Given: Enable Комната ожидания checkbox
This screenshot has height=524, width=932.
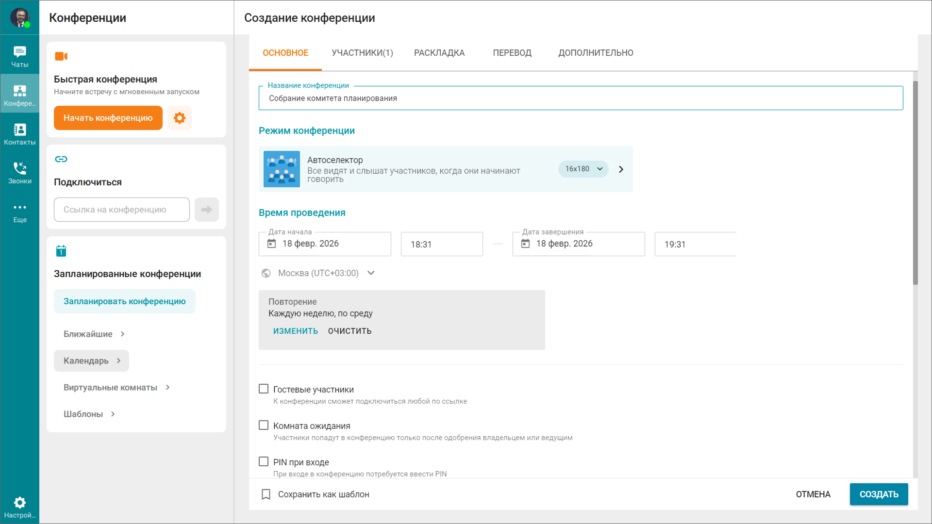Looking at the screenshot, I should [x=264, y=426].
